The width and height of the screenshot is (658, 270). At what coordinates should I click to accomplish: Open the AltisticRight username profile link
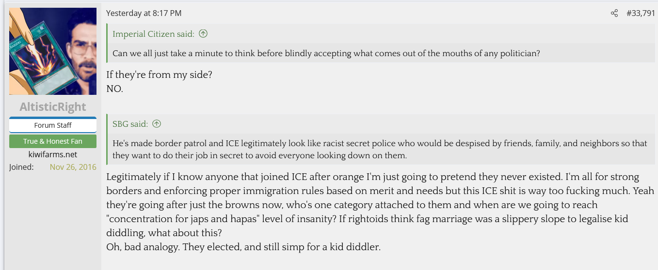tap(53, 107)
